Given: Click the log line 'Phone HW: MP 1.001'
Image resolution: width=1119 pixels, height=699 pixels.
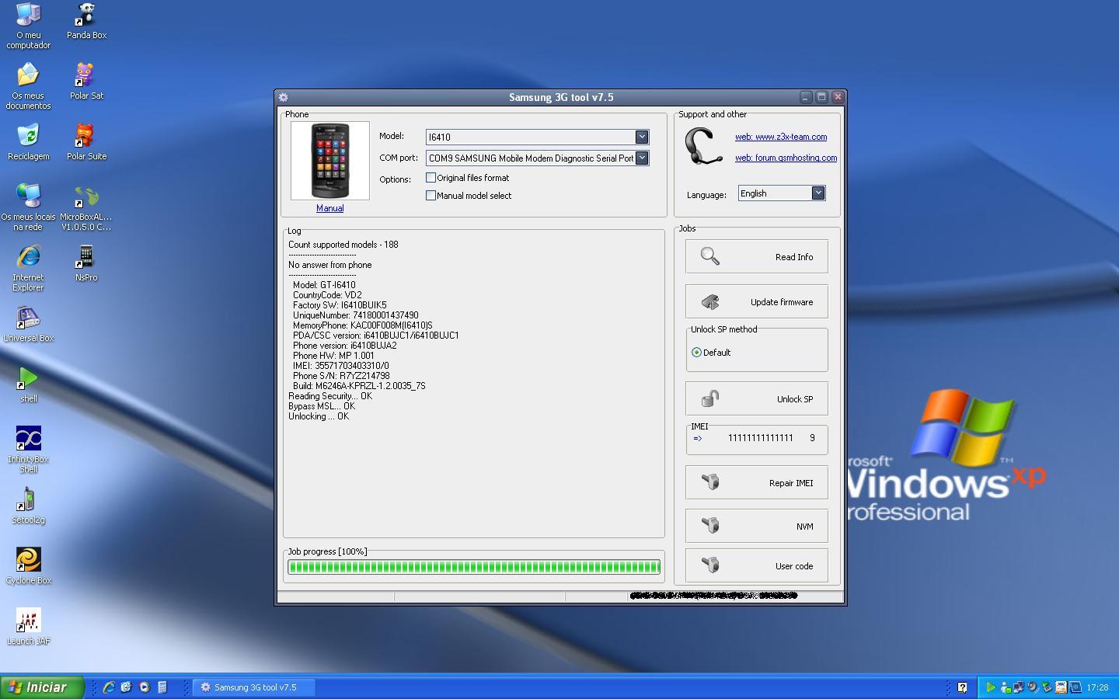Looking at the screenshot, I should click(333, 356).
